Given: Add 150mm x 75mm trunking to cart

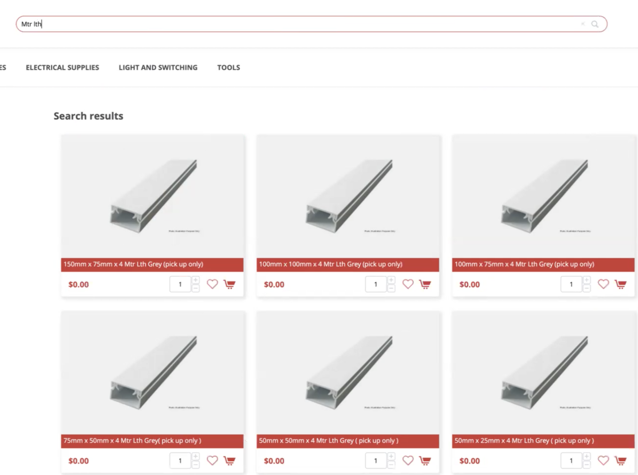Looking at the screenshot, I should [x=229, y=284].
